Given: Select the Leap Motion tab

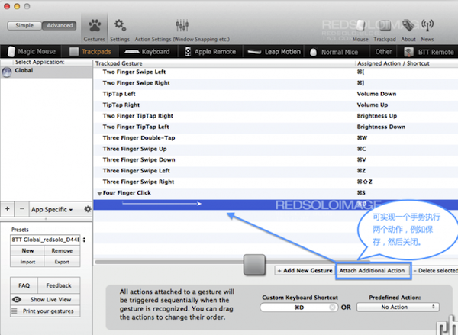Looking at the screenshot, I should tap(274, 52).
